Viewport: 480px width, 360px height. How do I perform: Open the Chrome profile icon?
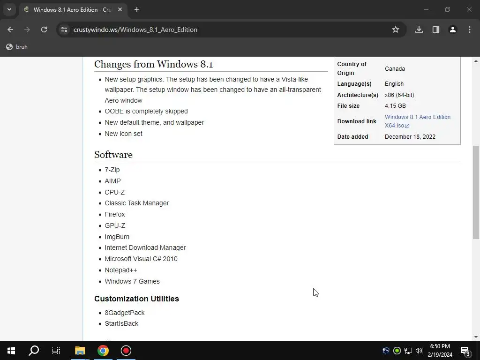tap(453, 30)
